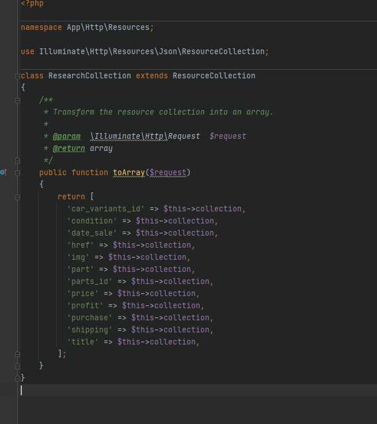The image size is (377, 424).
Task: Collapse the toArray function fold marker
Action: [17, 173]
